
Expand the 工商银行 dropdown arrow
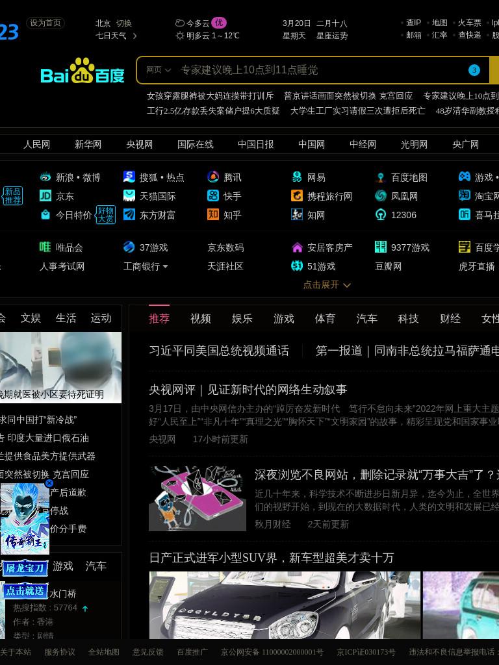(x=165, y=267)
